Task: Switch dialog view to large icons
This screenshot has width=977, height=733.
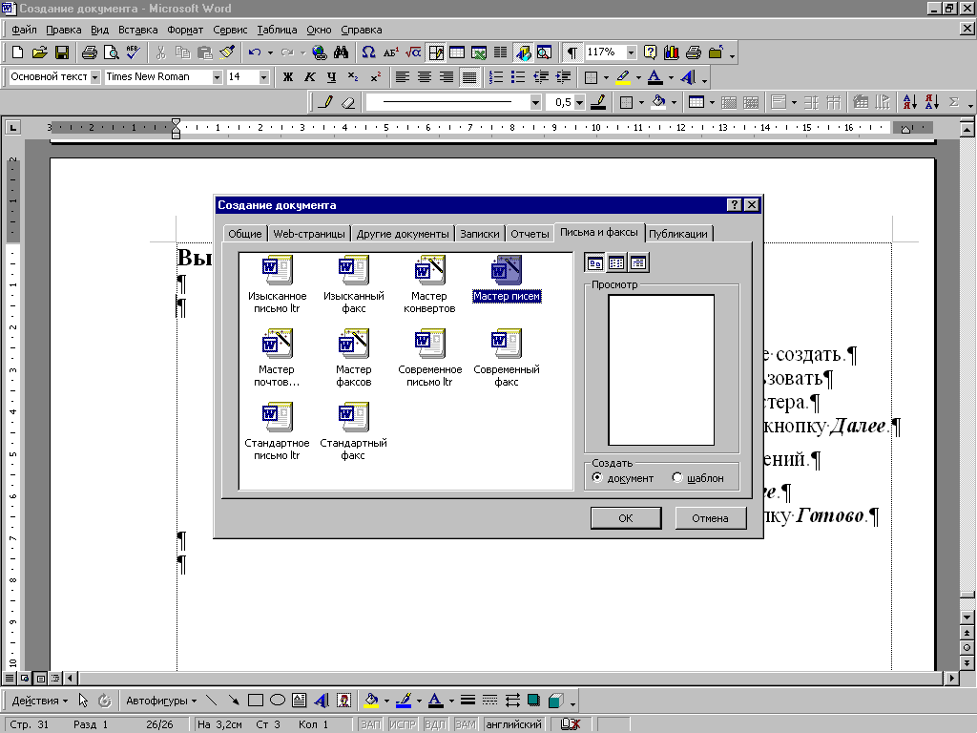Action: tap(594, 263)
